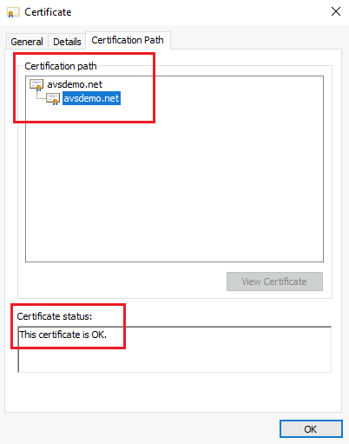The height and width of the screenshot is (444, 349).
Task: Confirm the dialog with the OK button
Action: click(311, 429)
